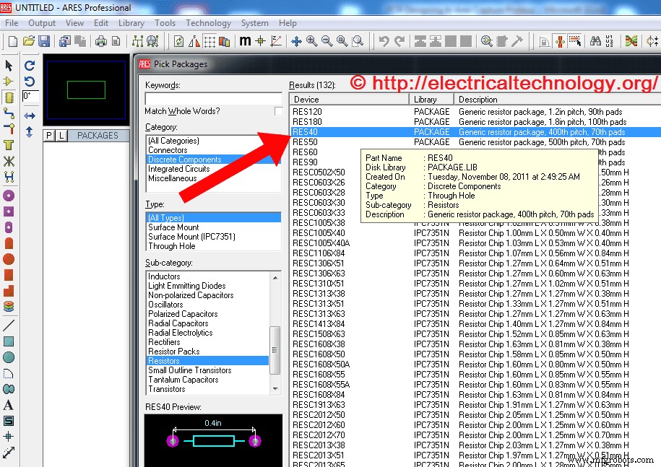Image resolution: width=661 pixels, height=467 pixels.
Task: Click the rotate clockwise icon
Action: (x=30, y=65)
